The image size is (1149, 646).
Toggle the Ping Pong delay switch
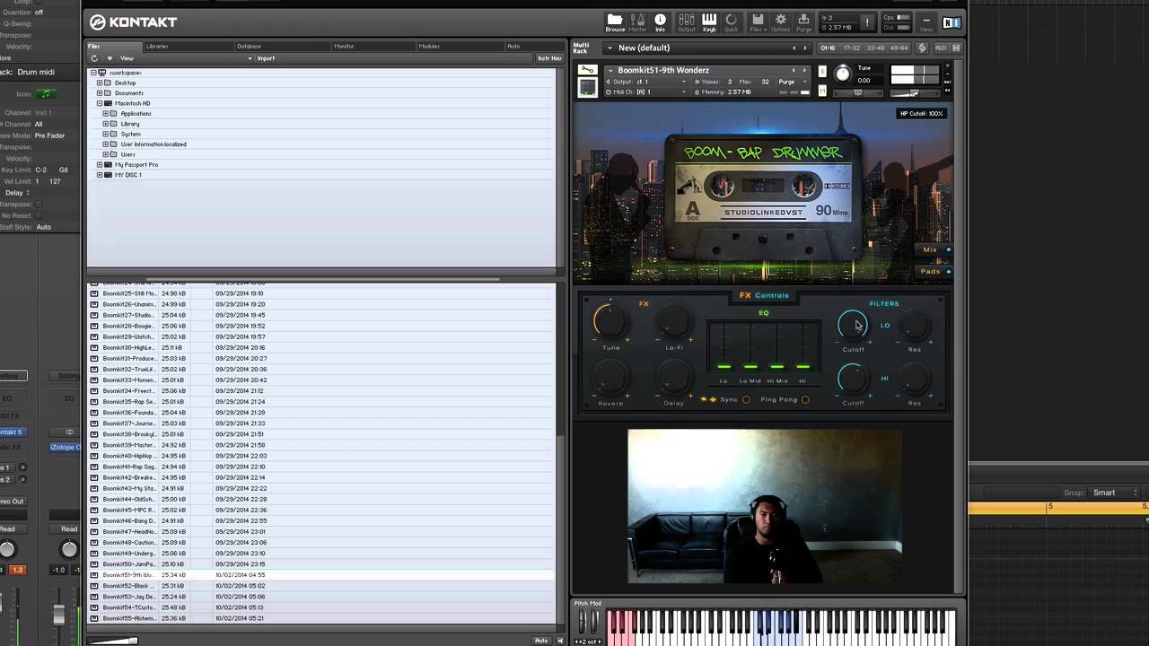[x=804, y=399]
